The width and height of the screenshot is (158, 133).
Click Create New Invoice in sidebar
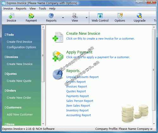coord(20,64)
